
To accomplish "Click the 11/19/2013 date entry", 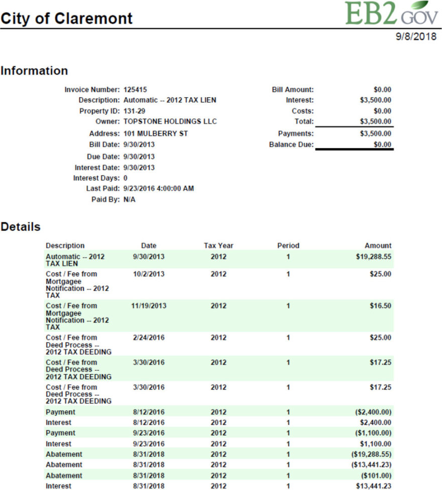I will (x=149, y=306).
